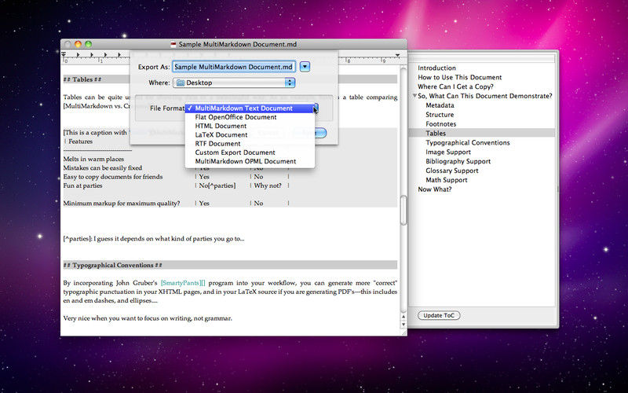Go to Math Support in the ToC

pyautogui.click(x=446, y=180)
